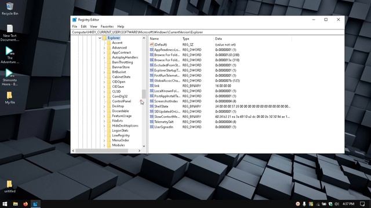Open the Favorites menu
Screen dimensions: 371x208
[107, 27]
